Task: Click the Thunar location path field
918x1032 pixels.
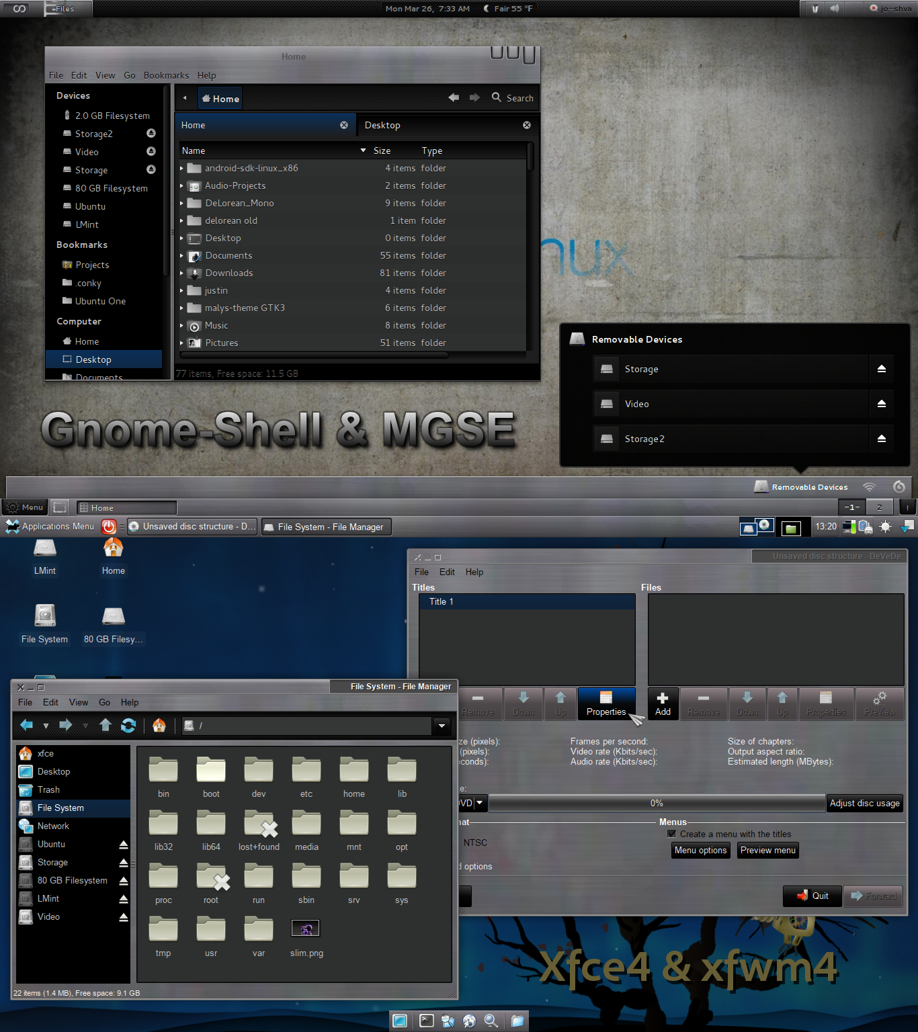Action: [x=307, y=726]
